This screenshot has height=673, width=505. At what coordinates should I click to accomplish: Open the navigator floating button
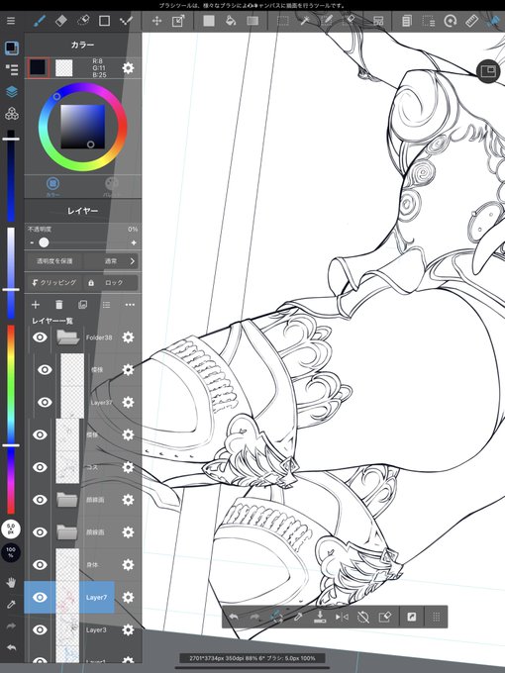pos(488,71)
